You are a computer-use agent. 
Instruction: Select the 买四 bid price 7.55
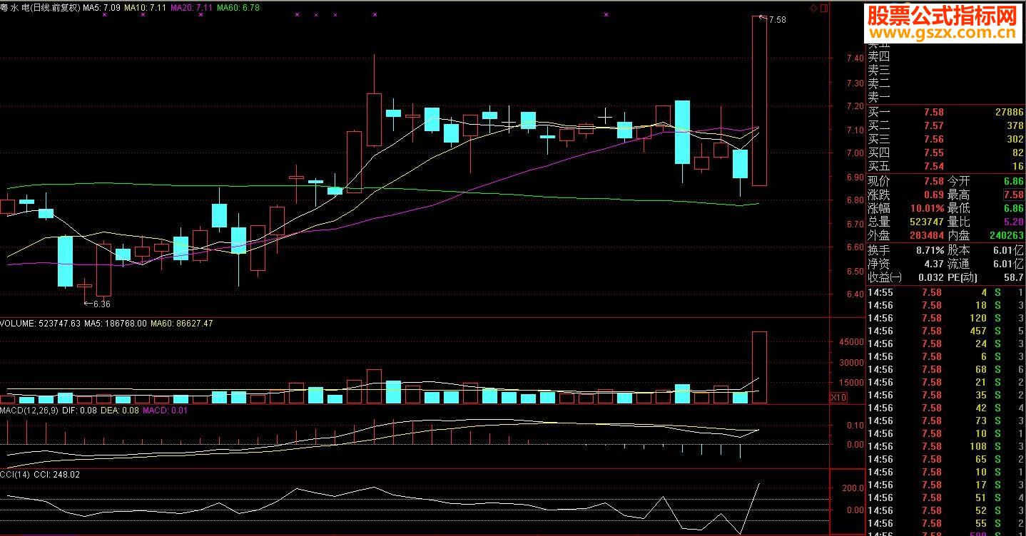pos(933,153)
